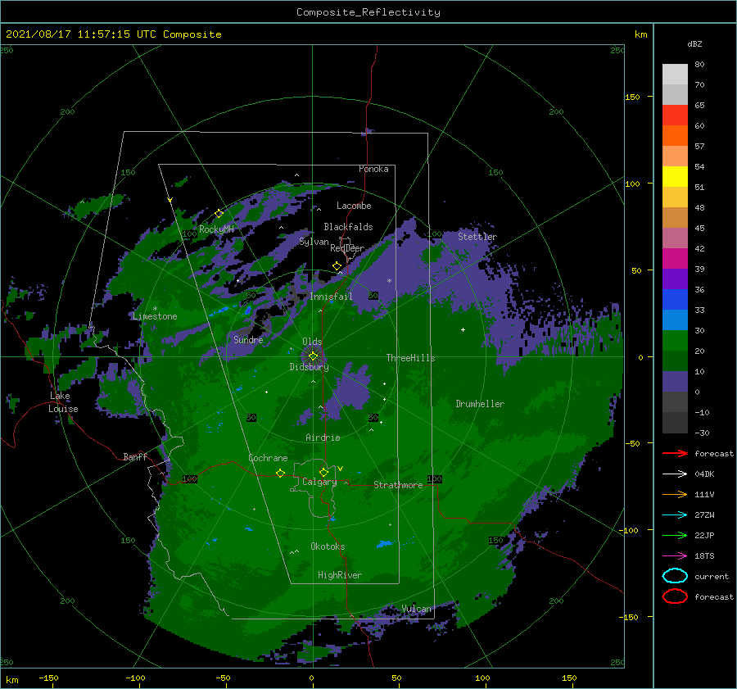Select the cyan 27ZW arrow icon
Image resolution: width=737 pixels, height=689 pixels.
click(675, 515)
